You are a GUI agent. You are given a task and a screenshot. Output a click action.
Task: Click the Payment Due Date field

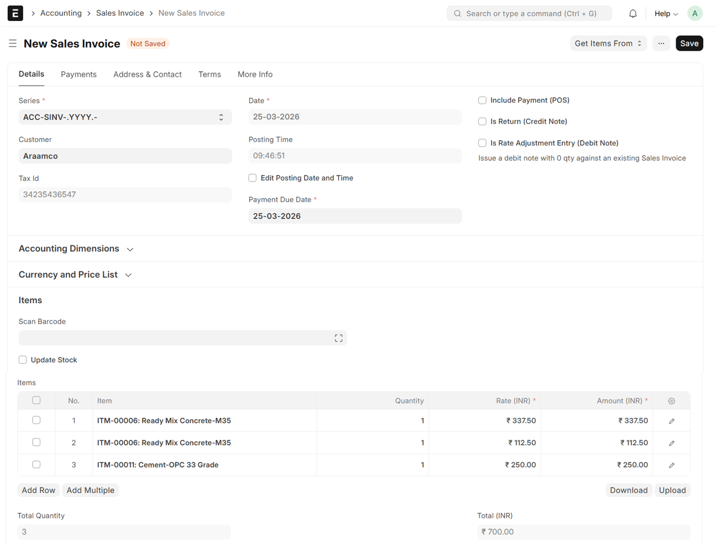(355, 216)
